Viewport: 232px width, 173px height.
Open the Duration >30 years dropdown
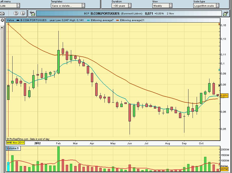coord(121,6)
